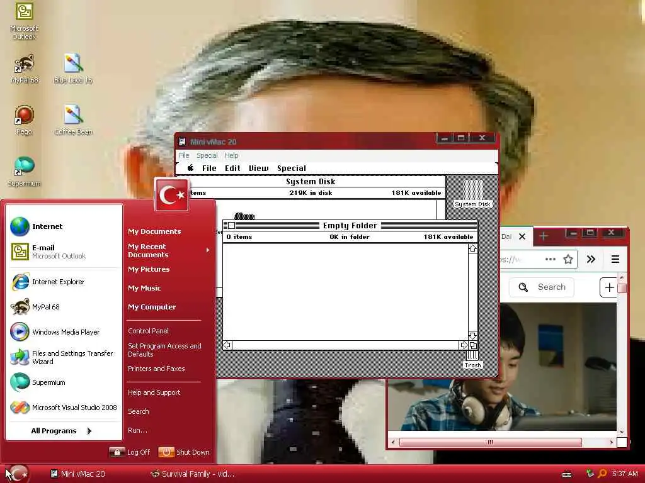Click the Empty Folder right scroll arrow
This screenshot has width=645, height=483.
tap(464, 345)
